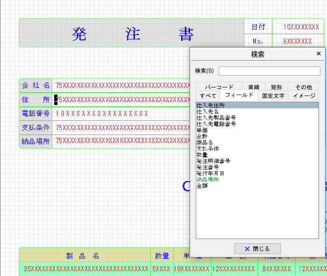Select the 35XXXX product name detail field

pos(86,269)
